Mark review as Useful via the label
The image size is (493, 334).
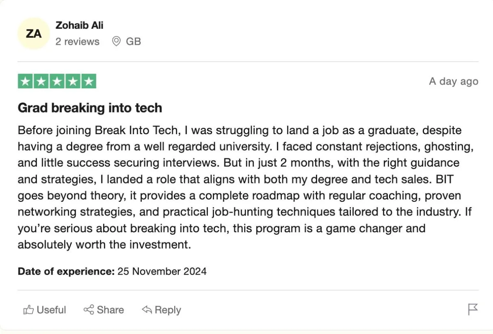[51, 310]
